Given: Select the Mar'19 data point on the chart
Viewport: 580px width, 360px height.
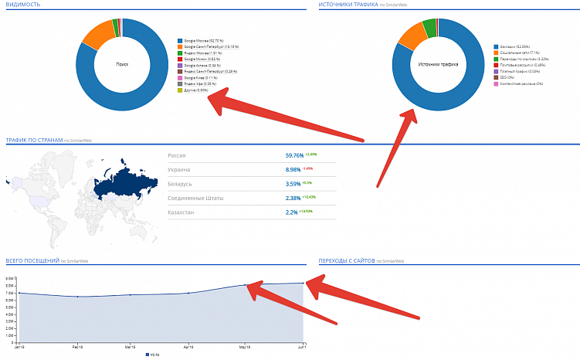Looking at the screenshot, I should pyautogui.click(x=131, y=295).
